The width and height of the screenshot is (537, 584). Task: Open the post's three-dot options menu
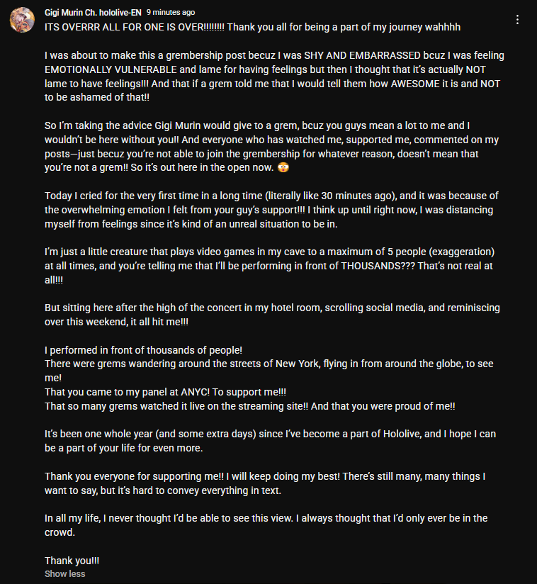point(518,20)
